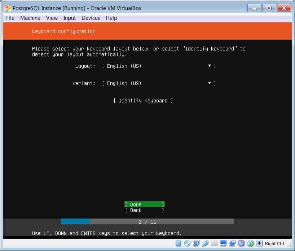Click the mouse integration status icon
This screenshot has height=251, width=295.
(x=250, y=243)
